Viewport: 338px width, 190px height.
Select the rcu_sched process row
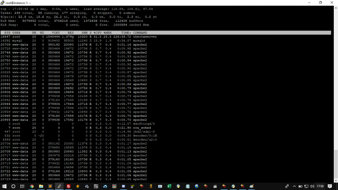click(76, 128)
